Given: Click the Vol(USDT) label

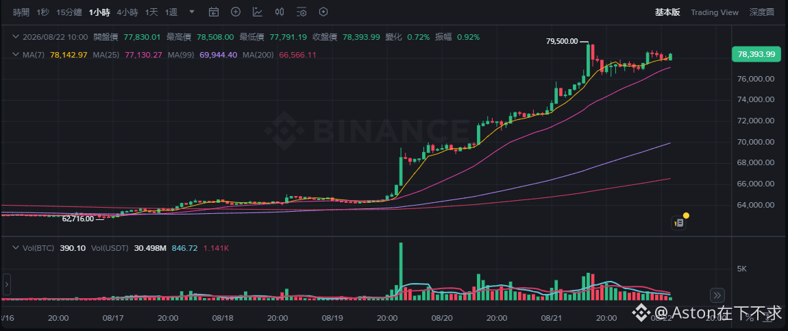Looking at the screenshot, I should 110,247.
